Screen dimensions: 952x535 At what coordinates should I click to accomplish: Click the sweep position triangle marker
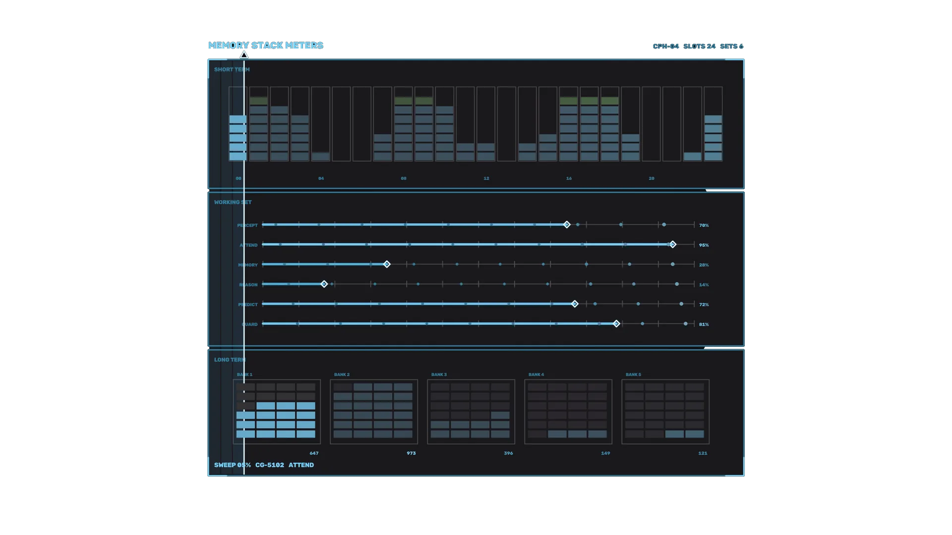coord(244,55)
